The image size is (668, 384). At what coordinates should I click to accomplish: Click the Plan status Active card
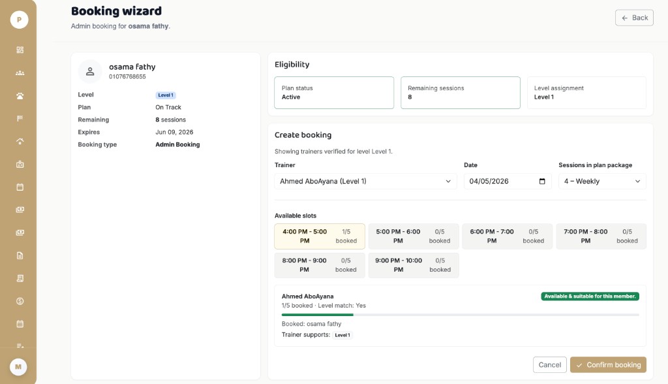(334, 93)
